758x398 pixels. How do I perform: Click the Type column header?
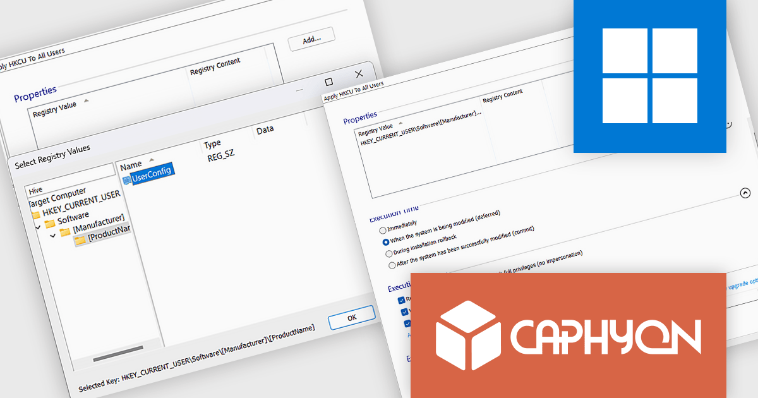tap(212, 143)
